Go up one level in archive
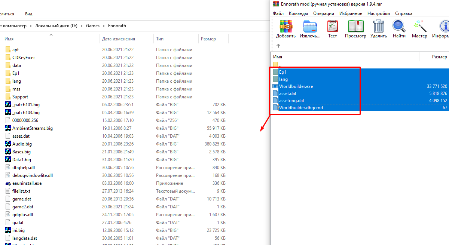This screenshot has width=449, height=245. pos(278,46)
